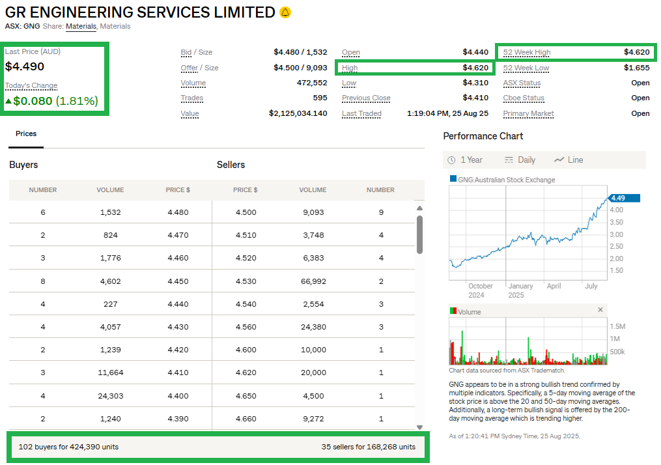Click the blue GNG series legend square
This screenshot has width=661, height=465.
453,180
